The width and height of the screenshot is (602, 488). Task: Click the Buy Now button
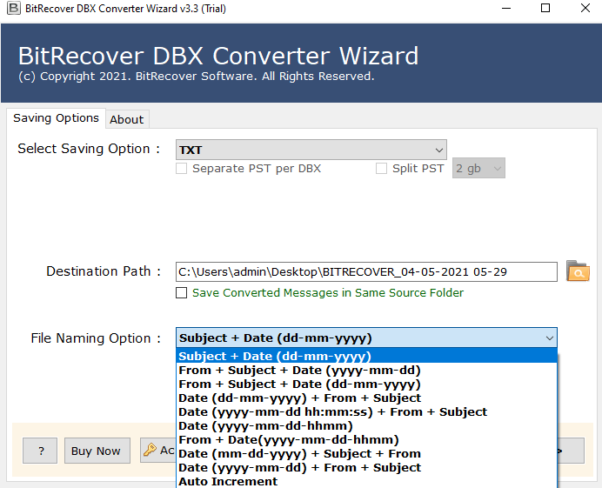click(x=97, y=451)
